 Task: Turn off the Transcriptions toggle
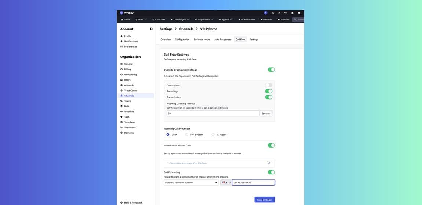point(269,97)
